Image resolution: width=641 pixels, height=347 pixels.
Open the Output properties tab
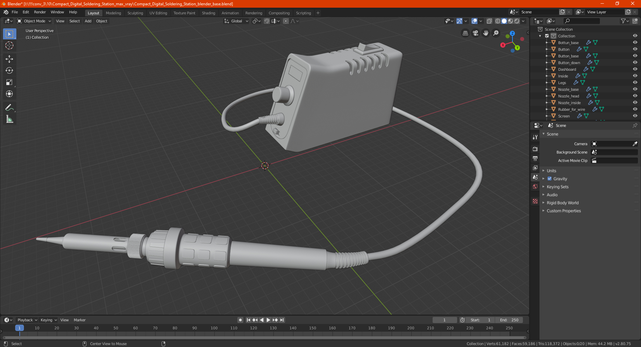pyautogui.click(x=535, y=158)
